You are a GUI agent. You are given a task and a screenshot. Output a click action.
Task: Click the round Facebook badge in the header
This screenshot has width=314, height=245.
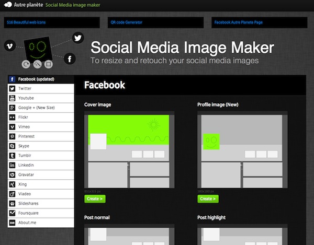coord(70,59)
